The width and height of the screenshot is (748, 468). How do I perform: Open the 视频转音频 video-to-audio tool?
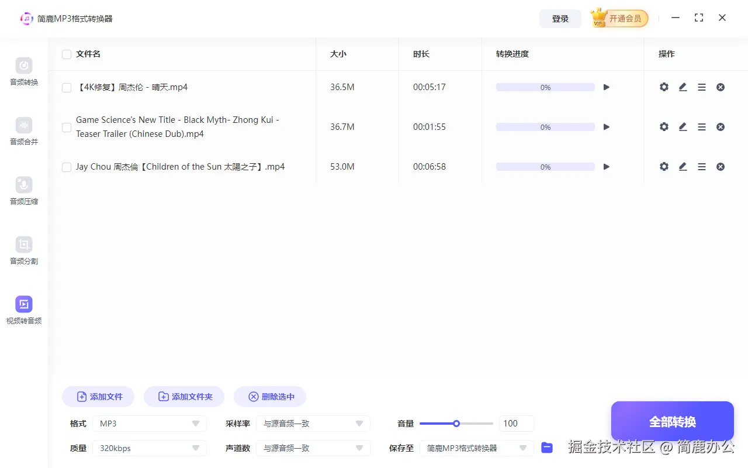click(x=23, y=310)
